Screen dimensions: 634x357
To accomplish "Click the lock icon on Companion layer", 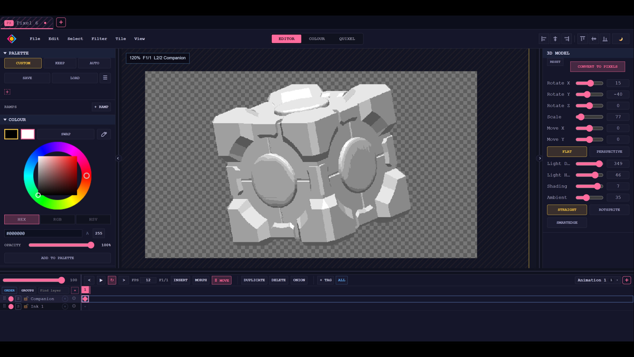I will [26, 298].
